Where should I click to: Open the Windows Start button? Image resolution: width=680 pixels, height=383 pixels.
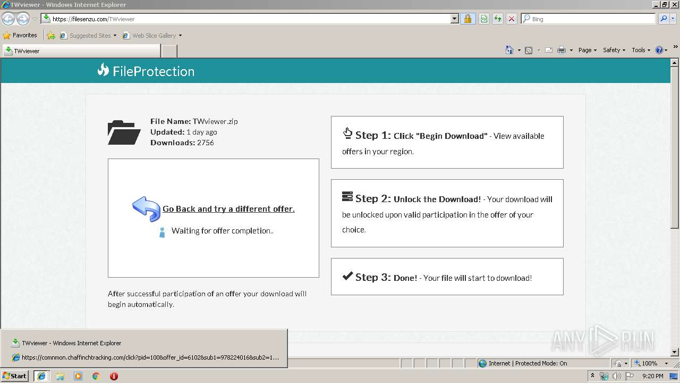pyautogui.click(x=14, y=376)
